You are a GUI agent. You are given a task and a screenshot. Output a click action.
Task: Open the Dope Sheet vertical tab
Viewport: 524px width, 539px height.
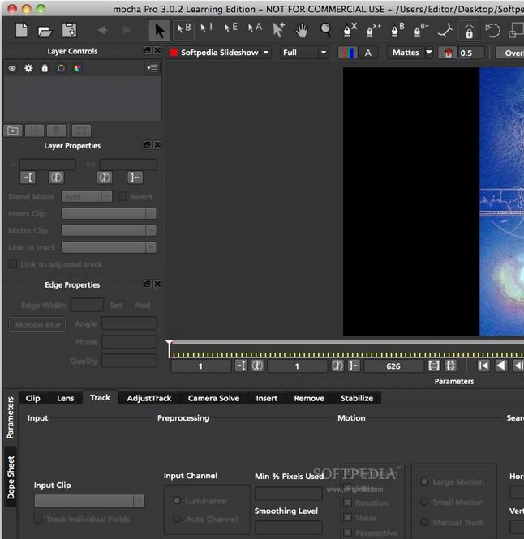pyautogui.click(x=11, y=477)
